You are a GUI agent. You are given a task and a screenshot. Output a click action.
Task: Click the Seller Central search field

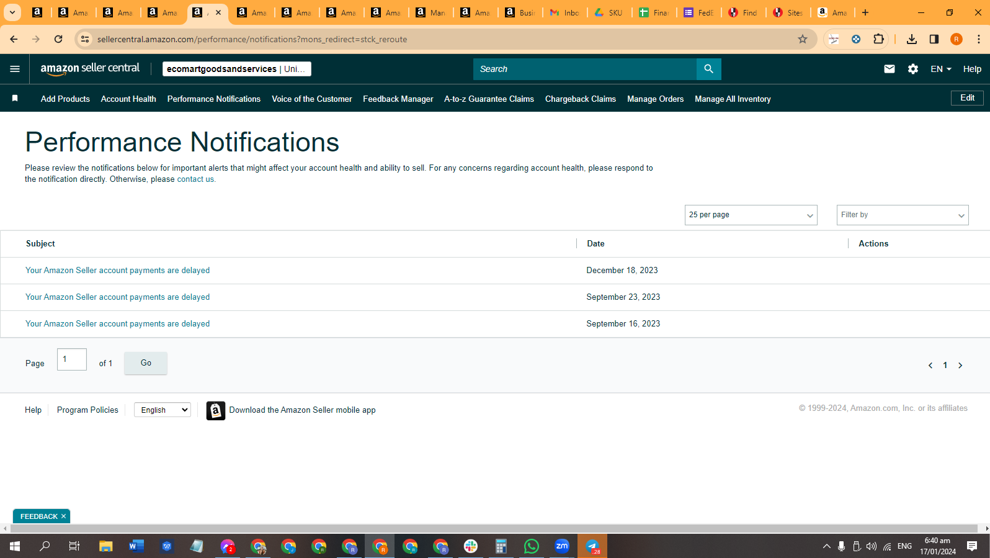[585, 69]
